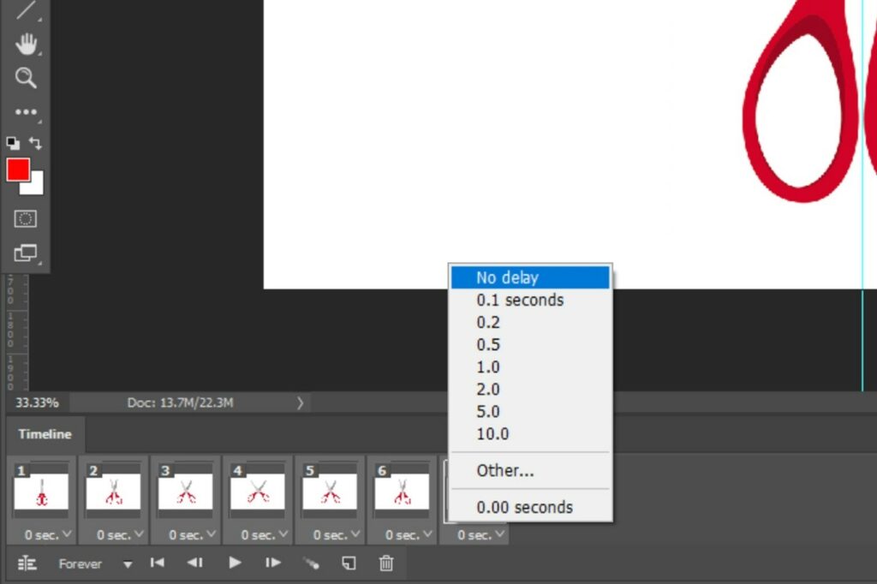This screenshot has width=877, height=584.
Task: Click the trash icon to delete selected frames
Action: coord(386,563)
